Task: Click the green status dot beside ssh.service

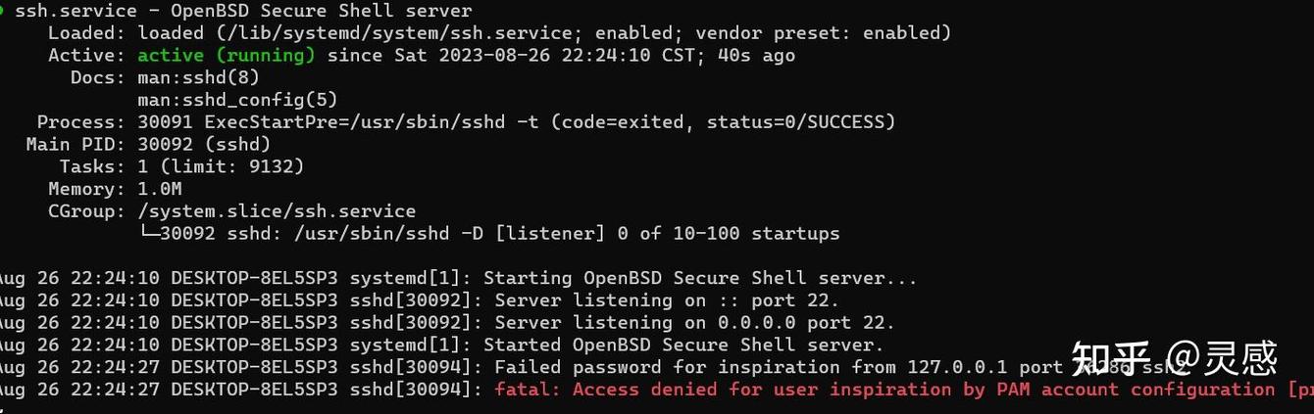Action: pos(3,12)
